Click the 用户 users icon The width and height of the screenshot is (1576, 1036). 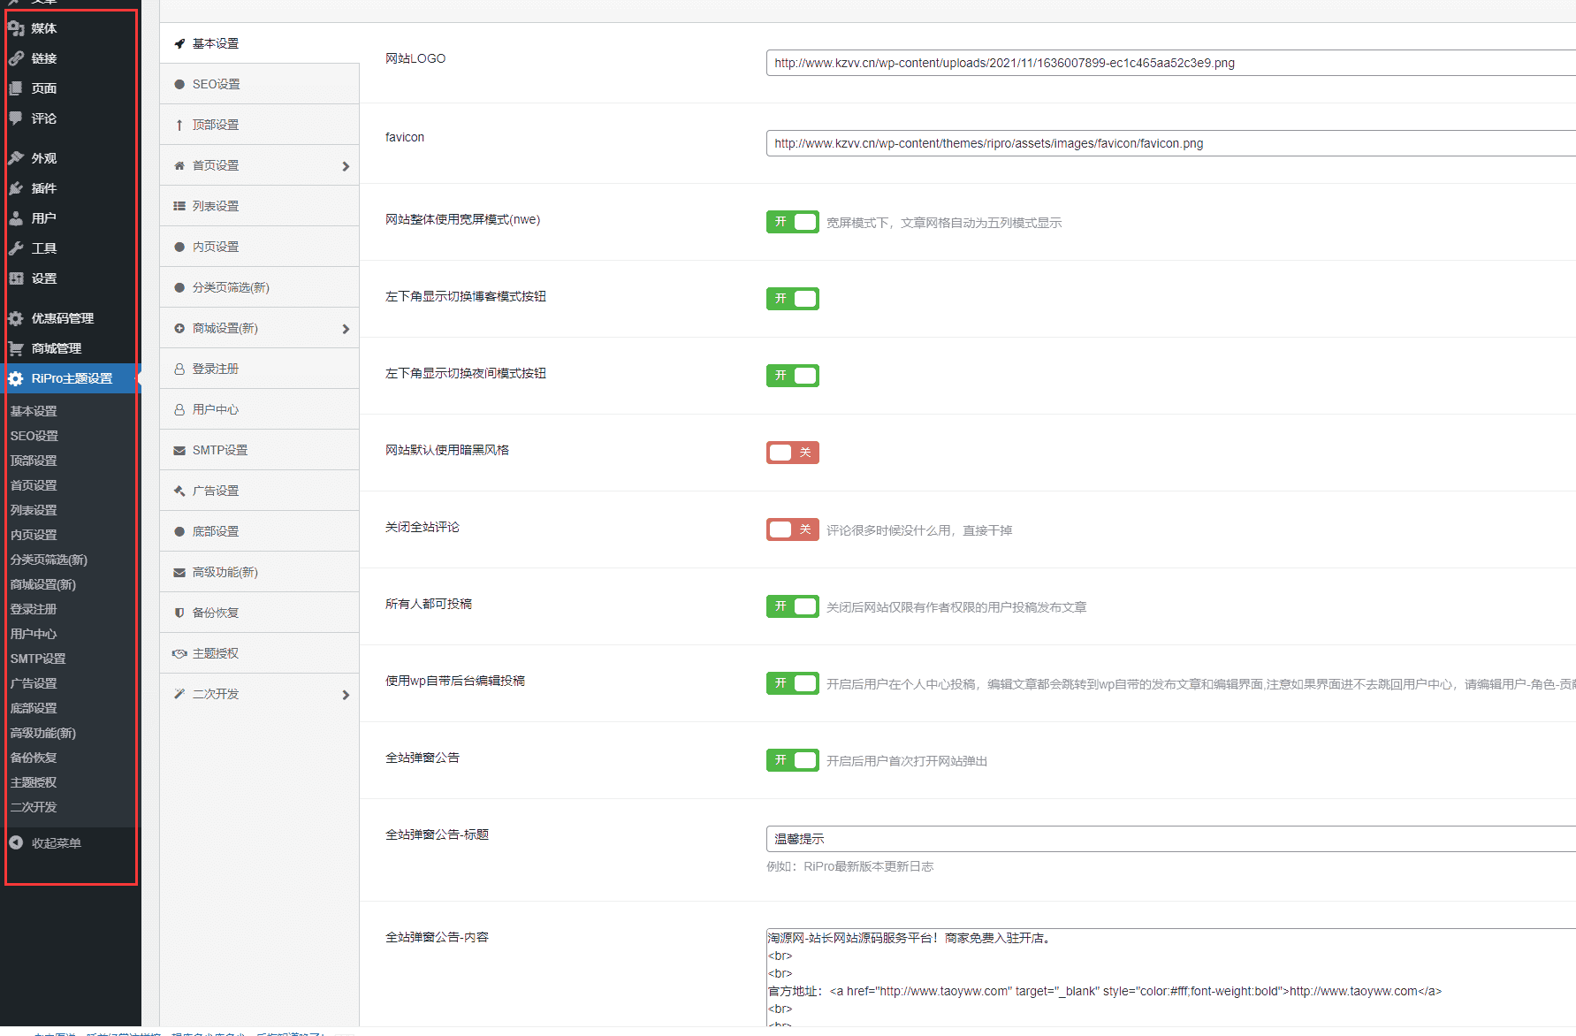click(16, 218)
